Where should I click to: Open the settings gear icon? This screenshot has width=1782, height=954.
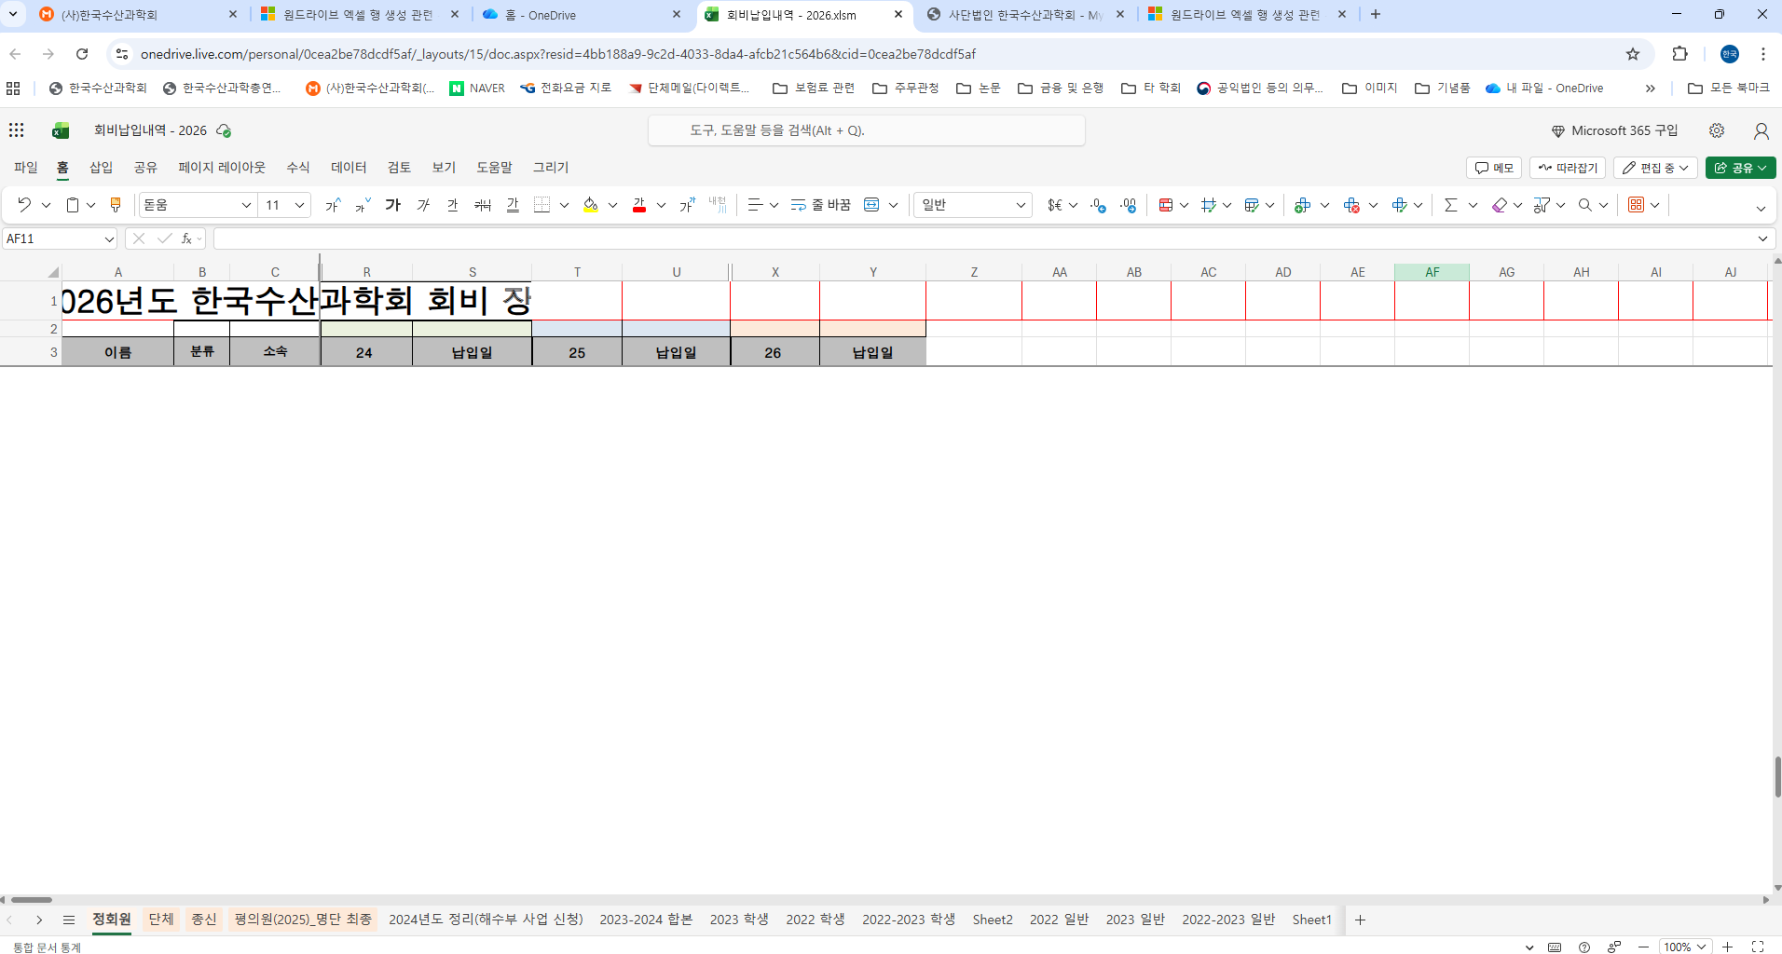click(x=1717, y=130)
